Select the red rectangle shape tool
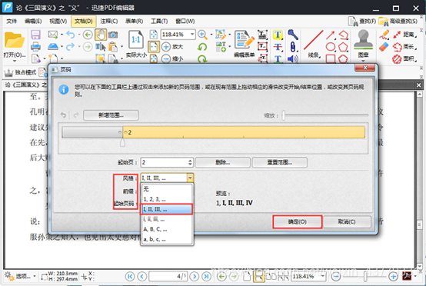 click(x=331, y=59)
